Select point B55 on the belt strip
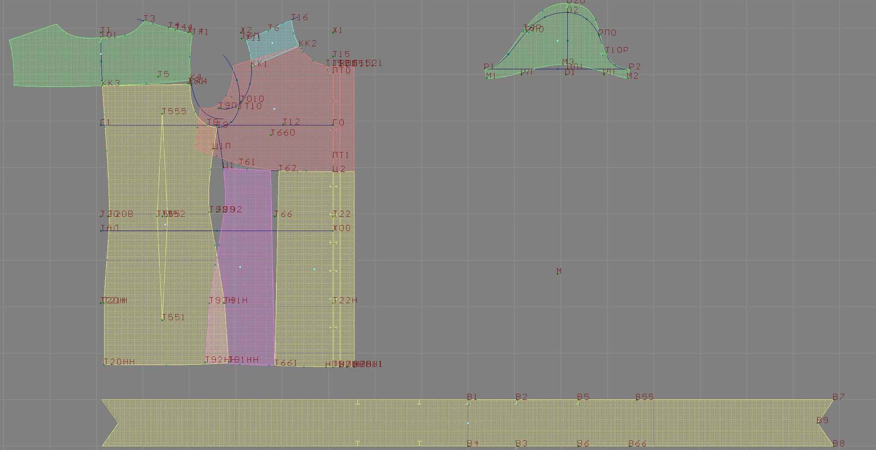876x450 pixels. (x=637, y=399)
